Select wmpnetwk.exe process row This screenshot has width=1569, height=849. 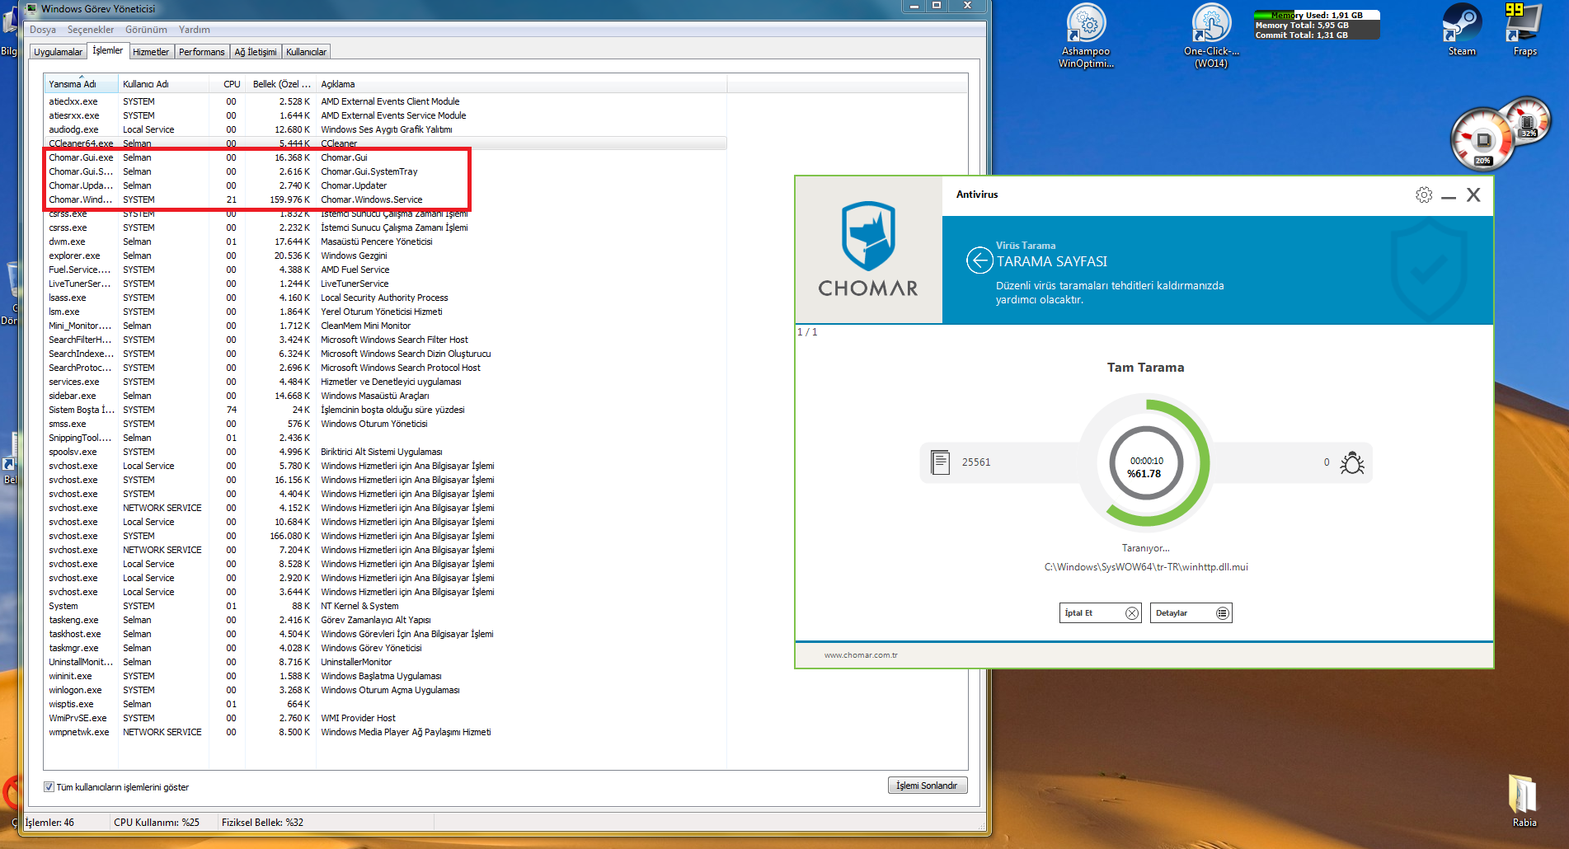pyautogui.click(x=385, y=732)
